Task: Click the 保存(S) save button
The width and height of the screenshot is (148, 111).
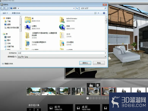Action: [85, 63]
